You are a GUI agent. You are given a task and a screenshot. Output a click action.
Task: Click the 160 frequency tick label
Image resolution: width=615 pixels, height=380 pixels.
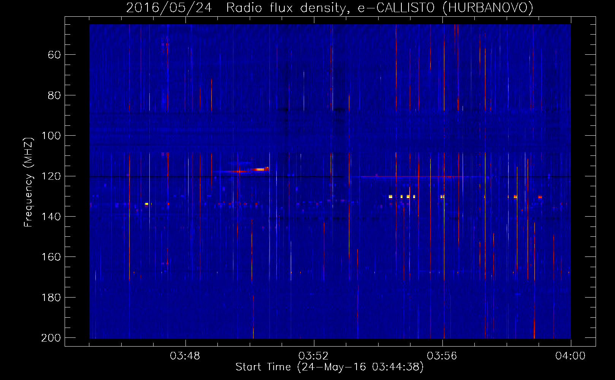point(51,257)
